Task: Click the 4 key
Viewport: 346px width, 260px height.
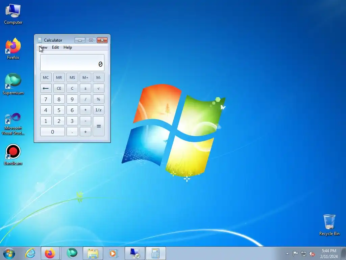Action: tap(46, 110)
